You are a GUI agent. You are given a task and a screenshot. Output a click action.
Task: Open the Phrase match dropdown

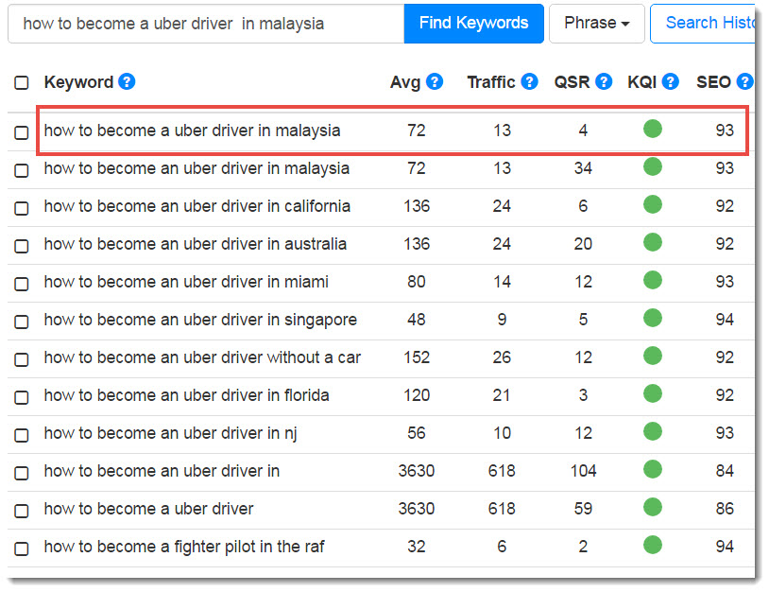(x=596, y=23)
